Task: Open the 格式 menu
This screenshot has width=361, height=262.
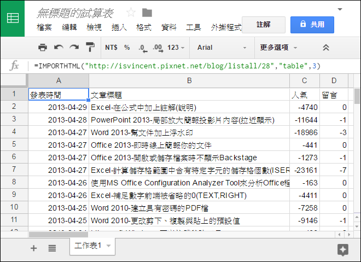Action: click(144, 27)
